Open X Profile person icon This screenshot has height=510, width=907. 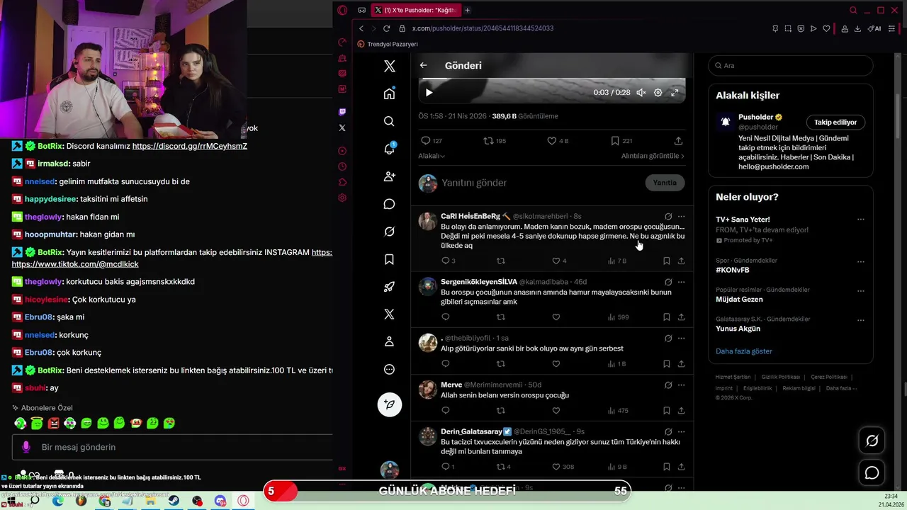coord(389,341)
